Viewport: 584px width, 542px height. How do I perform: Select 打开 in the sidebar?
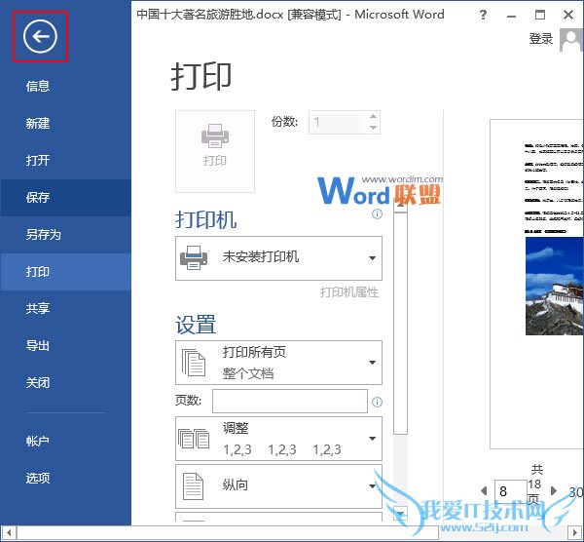[38, 161]
